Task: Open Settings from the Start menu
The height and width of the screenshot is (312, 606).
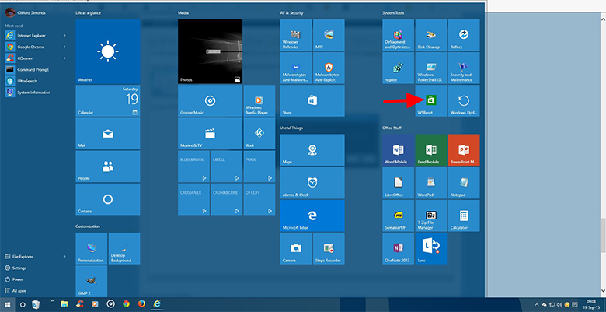Action: tap(19, 267)
